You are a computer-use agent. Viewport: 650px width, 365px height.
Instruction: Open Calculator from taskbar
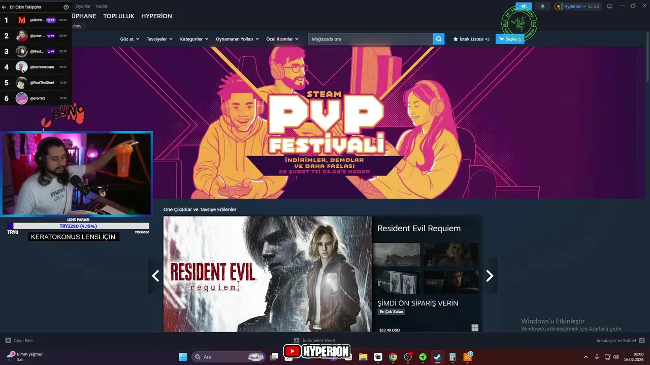452,357
